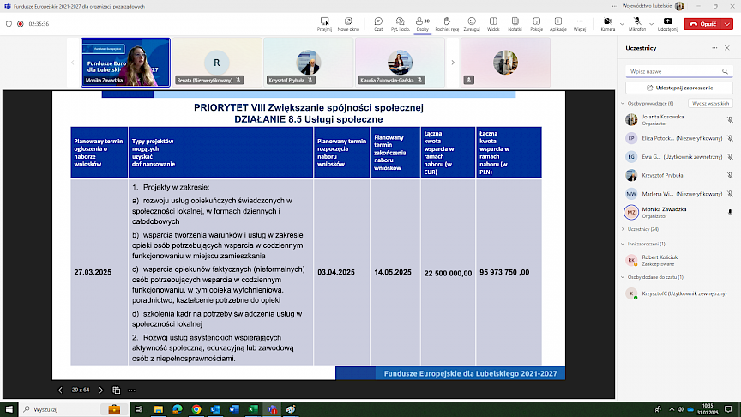The image size is (741, 417).
Task: Open the Widok layout options
Action: point(493,24)
